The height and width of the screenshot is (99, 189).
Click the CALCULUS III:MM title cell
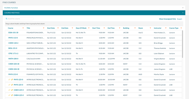(x=33, y=59)
